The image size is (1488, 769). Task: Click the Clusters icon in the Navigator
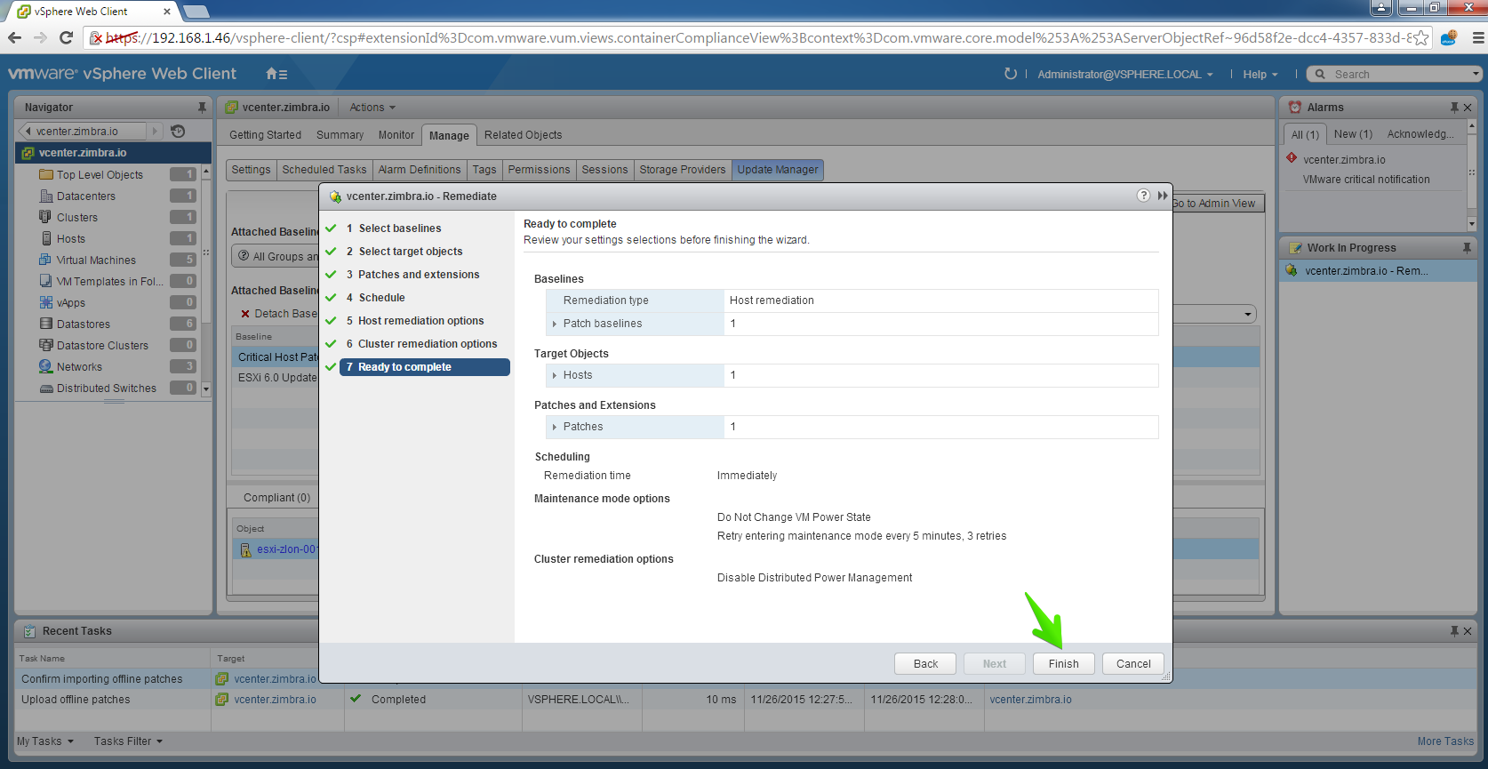tap(46, 217)
